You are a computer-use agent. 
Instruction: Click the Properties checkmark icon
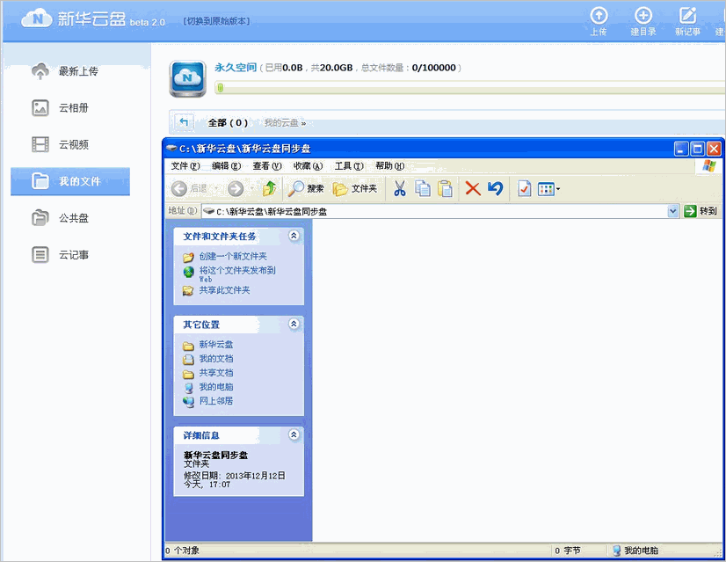tap(524, 188)
